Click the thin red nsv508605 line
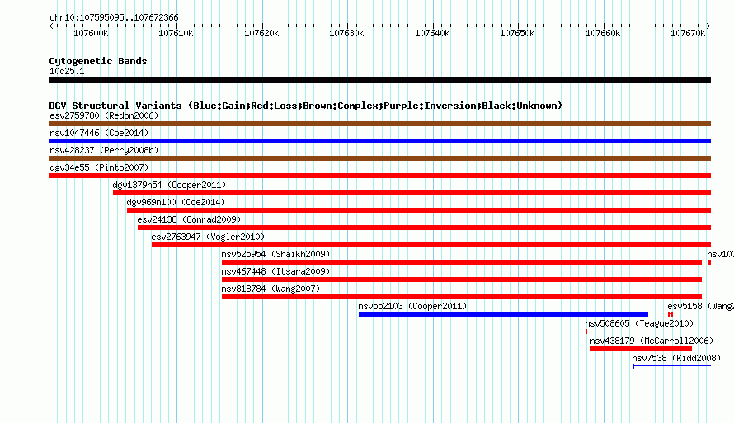The image size is (734, 423). (648, 331)
